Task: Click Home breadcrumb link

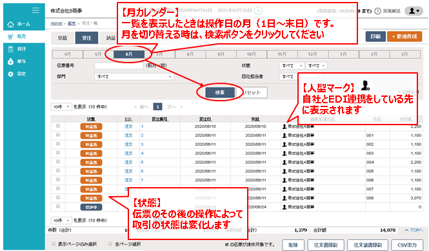Action: [56, 23]
